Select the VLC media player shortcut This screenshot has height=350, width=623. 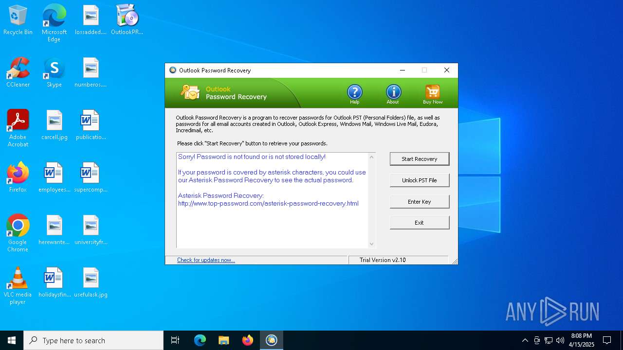pos(18,286)
